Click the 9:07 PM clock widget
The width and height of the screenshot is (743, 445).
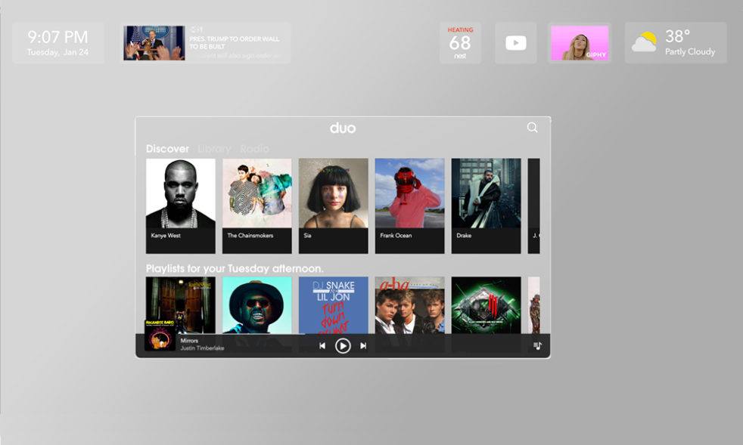tap(58, 43)
